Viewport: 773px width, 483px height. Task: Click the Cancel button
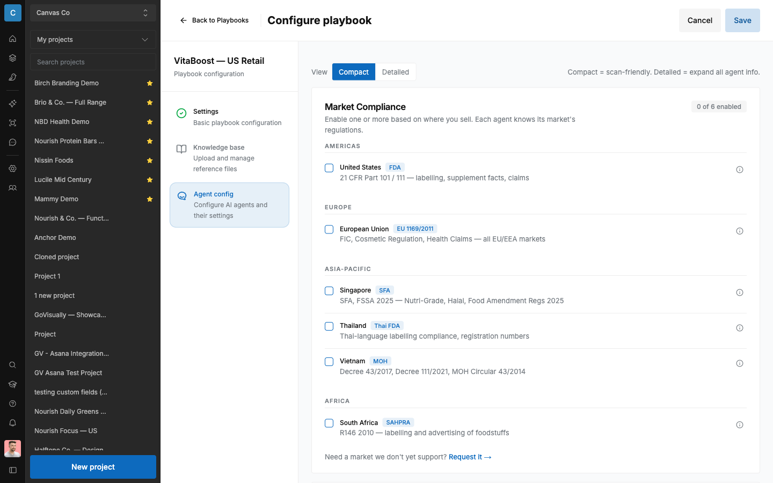[x=700, y=20]
